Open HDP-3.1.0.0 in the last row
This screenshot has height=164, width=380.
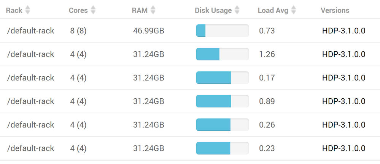(x=343, y=148)
